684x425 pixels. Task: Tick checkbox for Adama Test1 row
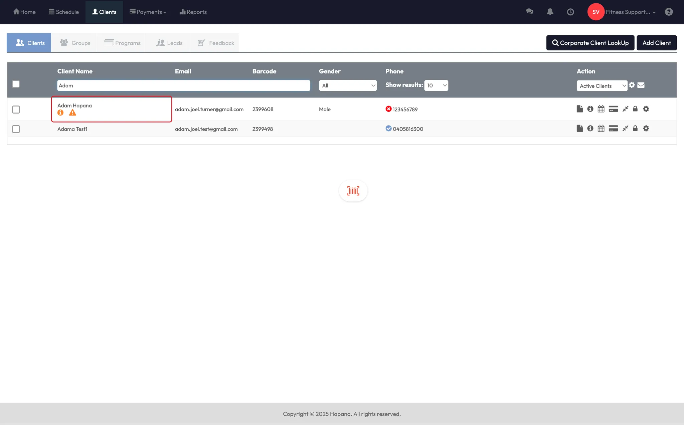tap(16, 129)
